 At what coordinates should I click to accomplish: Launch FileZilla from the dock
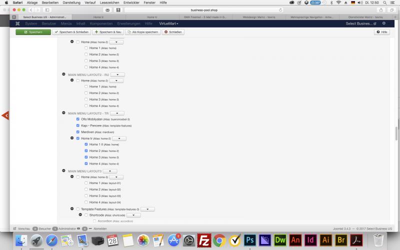(204, 240)
